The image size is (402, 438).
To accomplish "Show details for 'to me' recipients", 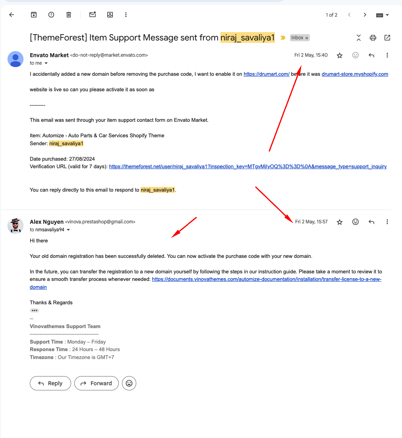I will click(46, 63).
